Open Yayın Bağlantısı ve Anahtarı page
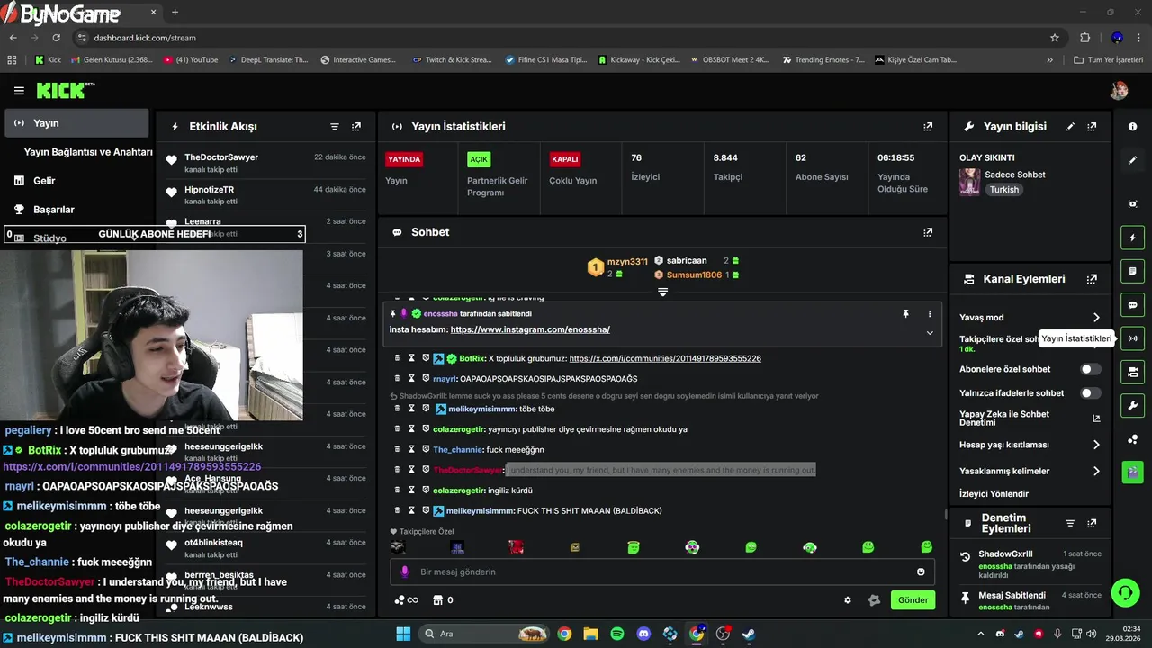 coord(88,152)
